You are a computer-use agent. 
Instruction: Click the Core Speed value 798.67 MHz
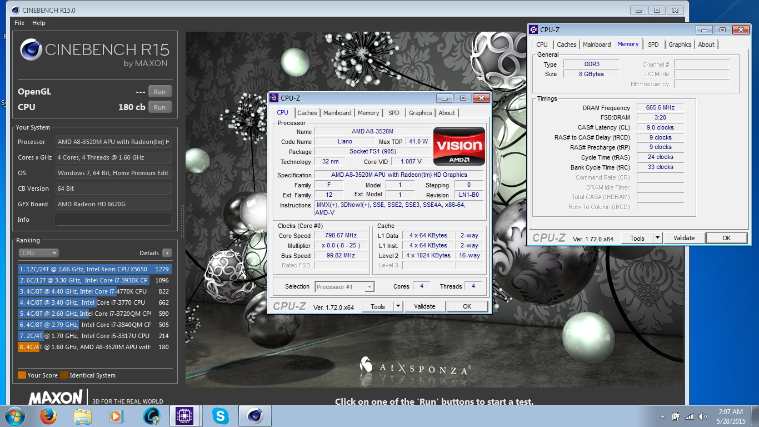[x=340, y=235]
